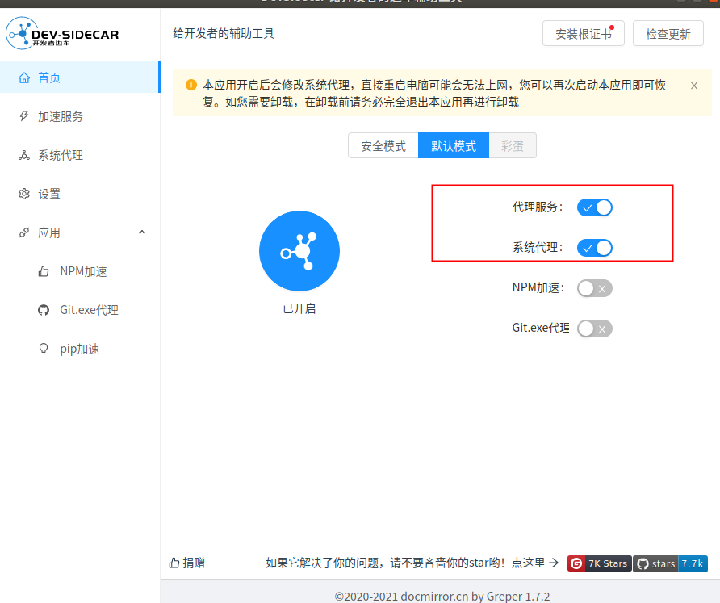Click the 检查更新 button
The image size is (720, 603).
668,34
